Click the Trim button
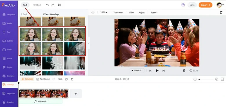Image resolution: width=226 pixels, height=107 pixels. [x=60, y=79]
